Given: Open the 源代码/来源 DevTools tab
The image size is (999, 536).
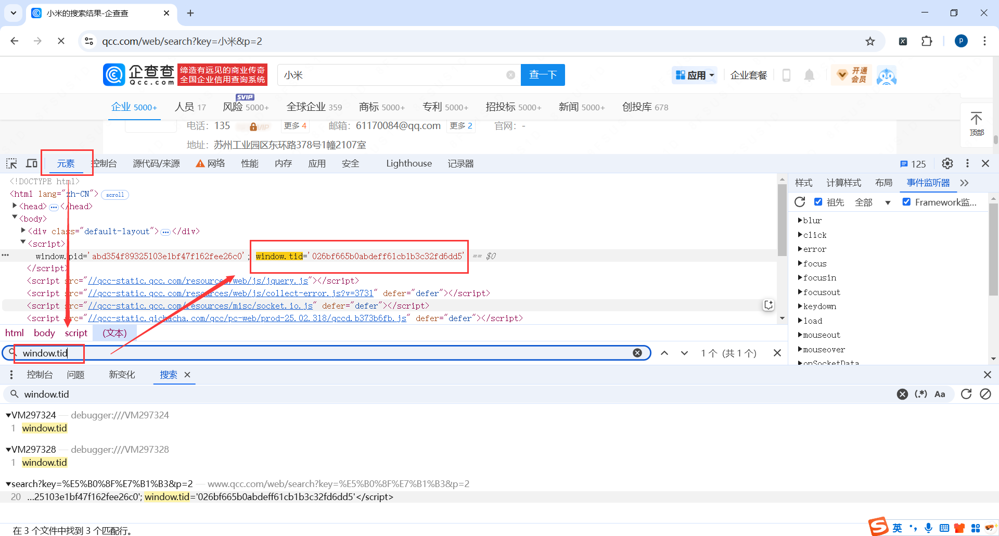Looking at the screenshot, I should (x=157, y=163).
